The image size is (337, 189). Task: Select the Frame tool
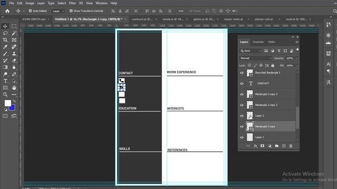(14, 40)
